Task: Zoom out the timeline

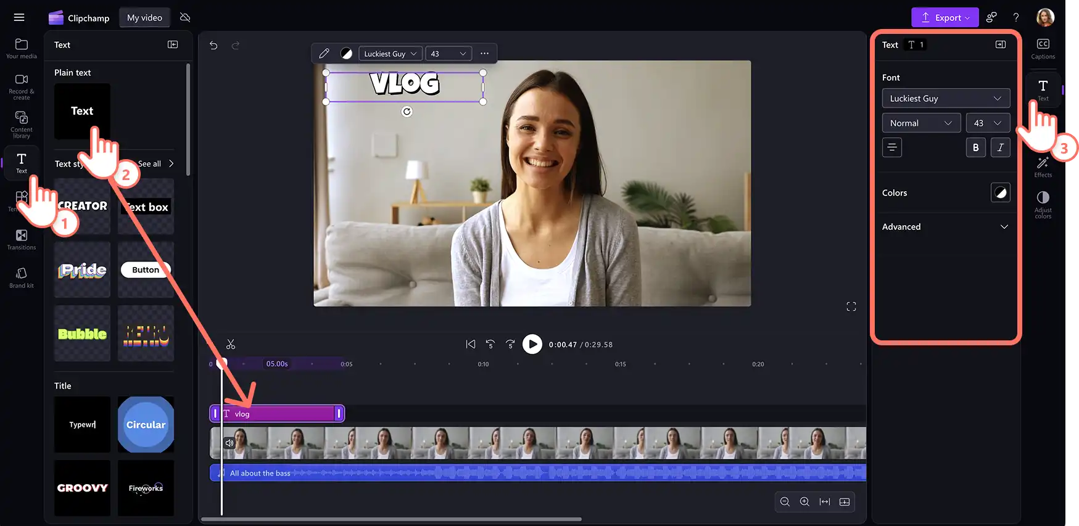Action: coord(785,501)
